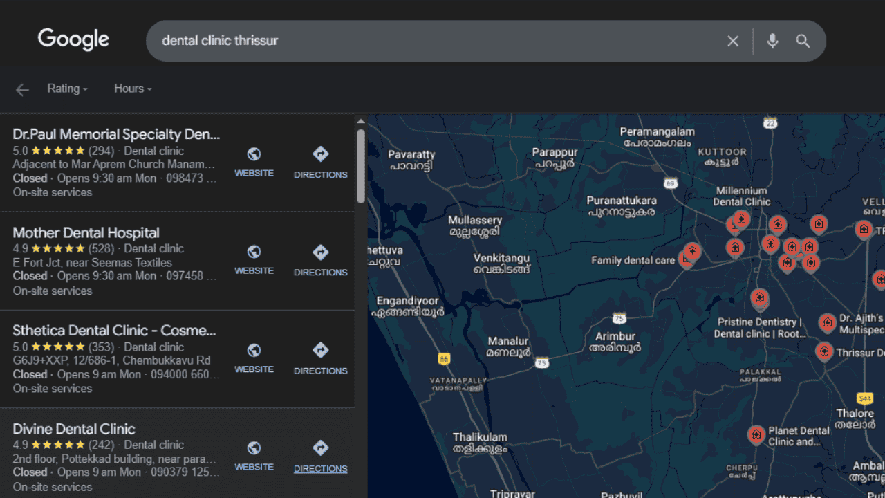The image size is (885, 498).
Task: Expand the Rating filter dropdown
Action: point(67,89)
